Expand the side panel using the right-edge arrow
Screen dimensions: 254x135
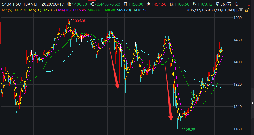[252, 103]
